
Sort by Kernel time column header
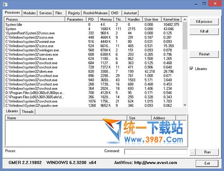click(171, 19)
